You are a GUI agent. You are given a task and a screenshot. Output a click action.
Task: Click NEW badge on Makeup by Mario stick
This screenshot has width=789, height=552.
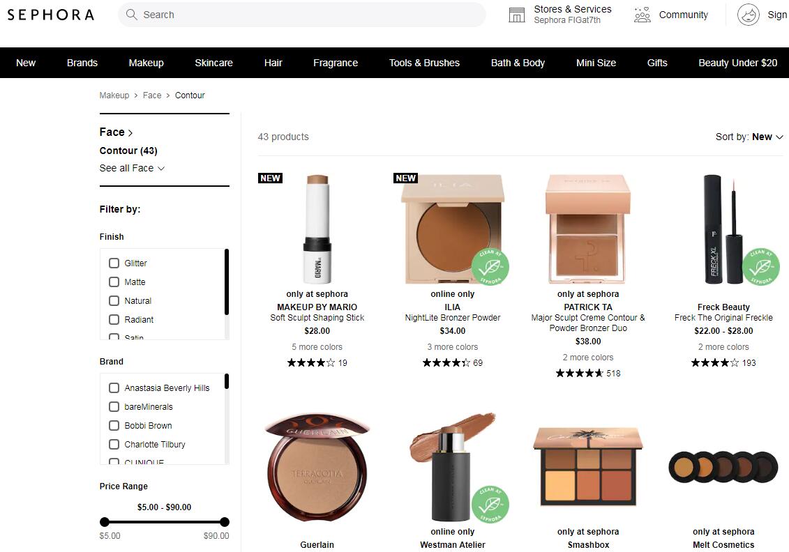coord(270,178)
